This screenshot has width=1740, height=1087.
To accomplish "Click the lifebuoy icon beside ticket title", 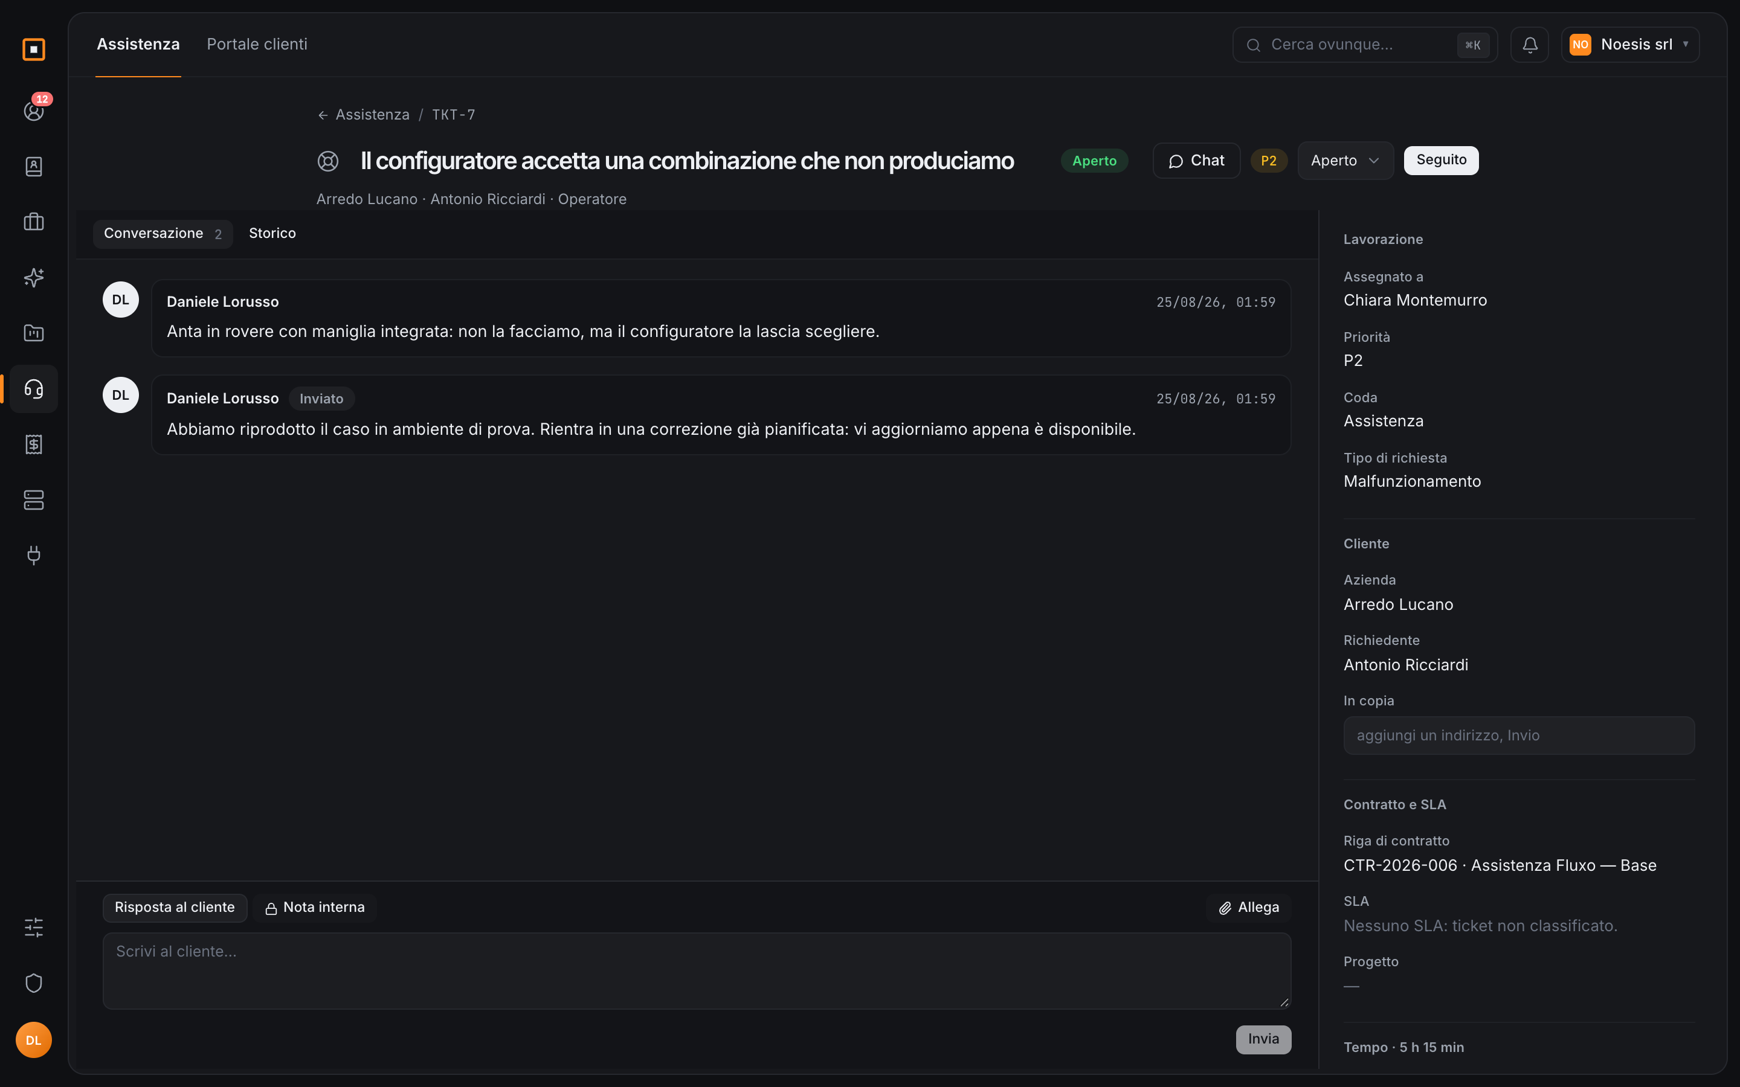I will tap(328, 161).
